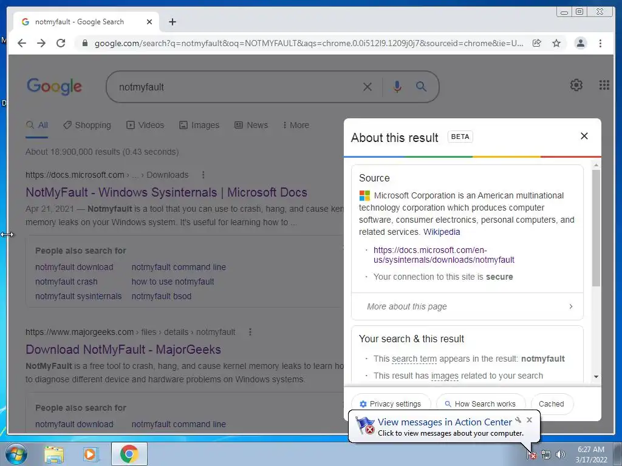Go back to the previous page
The width and height of the screenshot is (622, 466).
click(22, 43)
